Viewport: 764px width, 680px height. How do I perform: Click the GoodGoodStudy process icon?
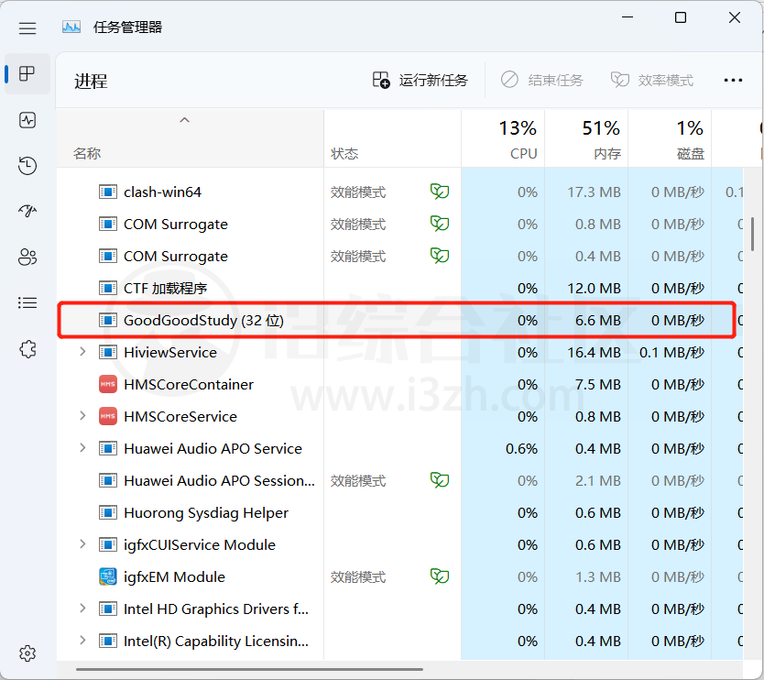click(108, 320)
